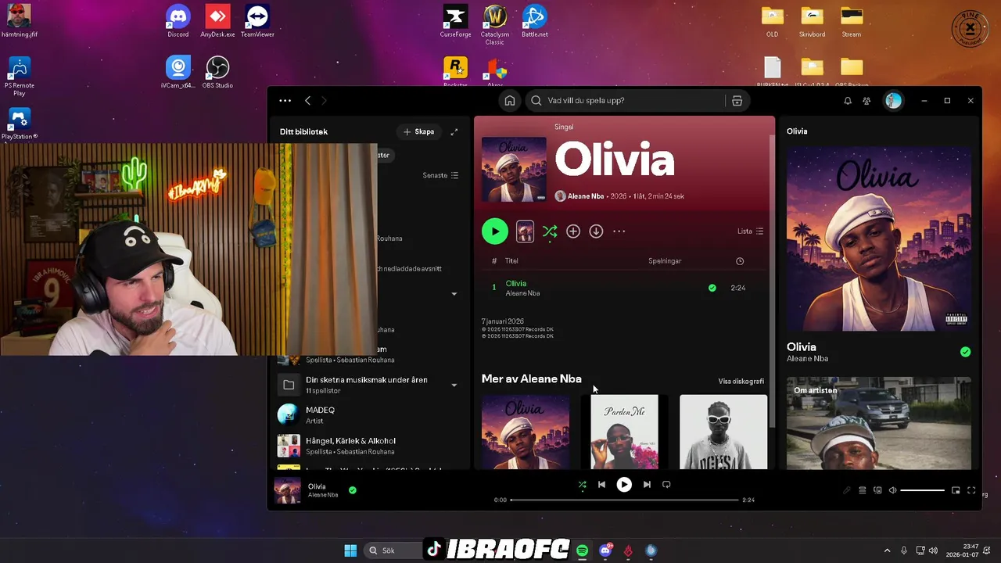Go forward with the right arrow
Image resolution: width=1001 pixels, height=563 pixels.
(x=324, y=100)
